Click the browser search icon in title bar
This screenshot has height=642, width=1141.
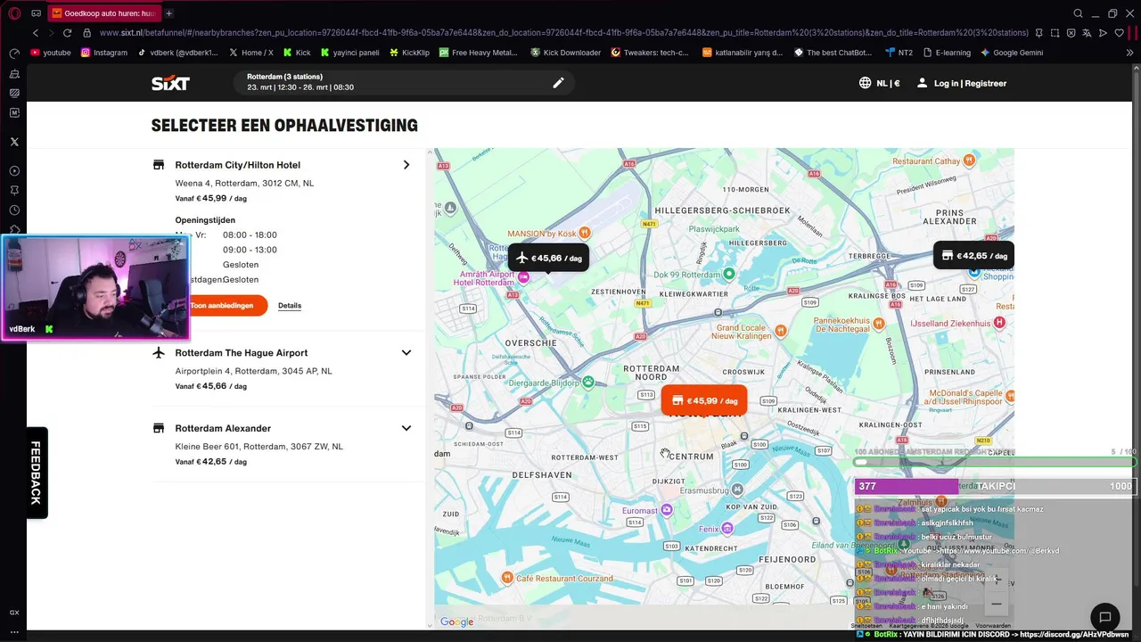point(1078,13)
